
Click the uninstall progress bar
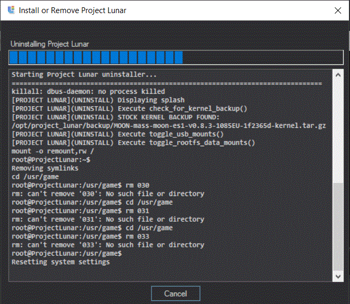[x=176, y=58]
